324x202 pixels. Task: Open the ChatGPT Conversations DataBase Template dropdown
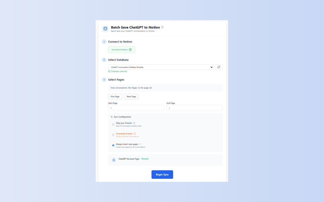pyautogui.click(x=161, y=67)
